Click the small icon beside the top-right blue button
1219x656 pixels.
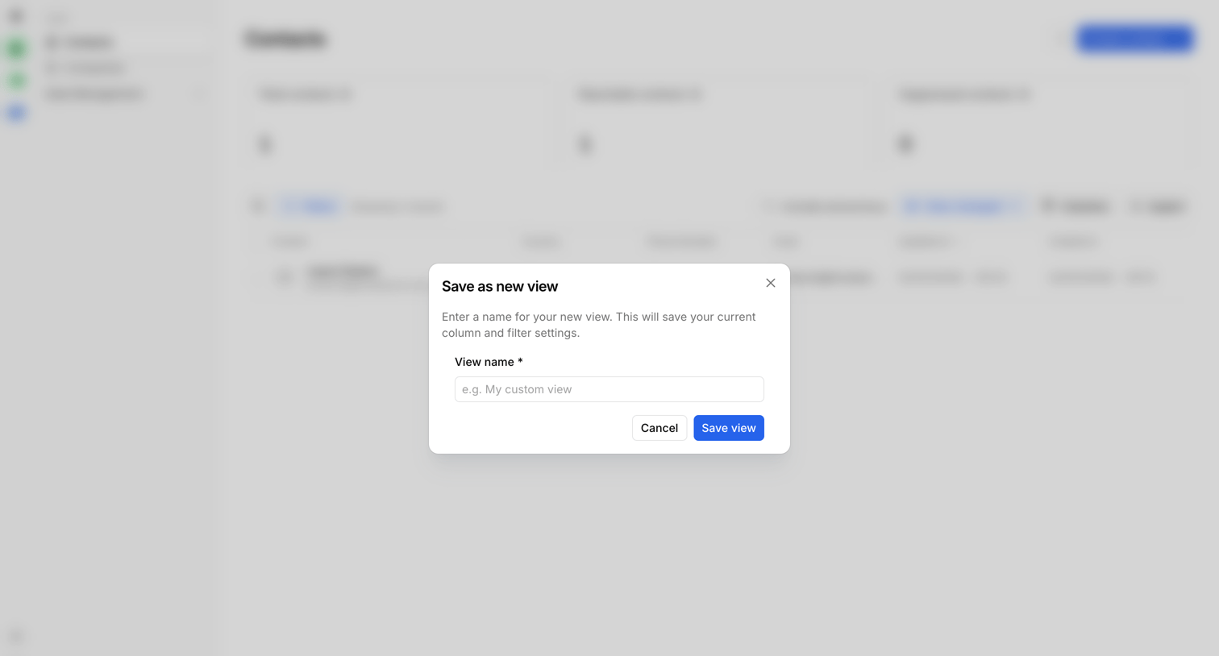point(1059,39)
